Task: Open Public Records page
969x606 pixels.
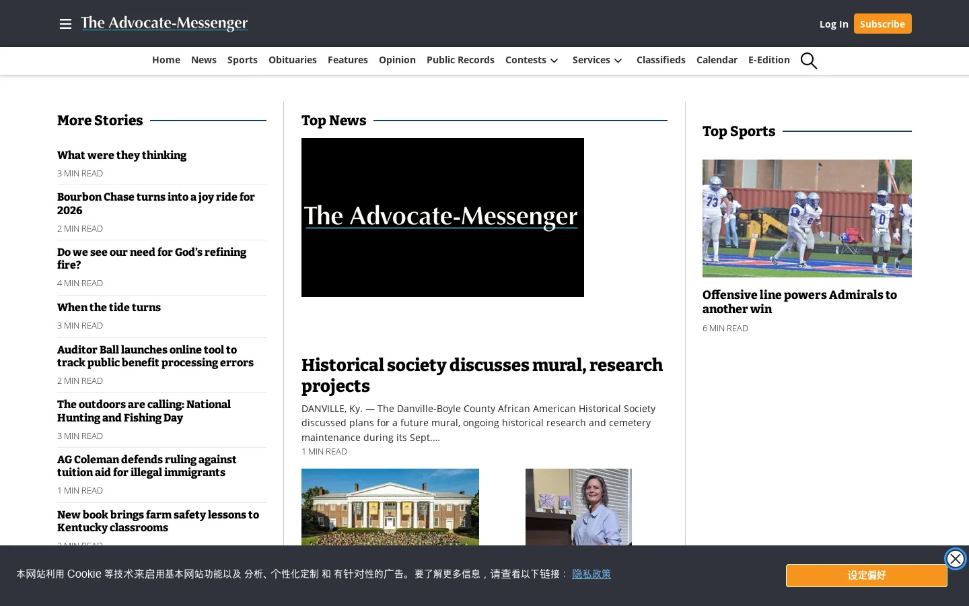Action: 460,60
